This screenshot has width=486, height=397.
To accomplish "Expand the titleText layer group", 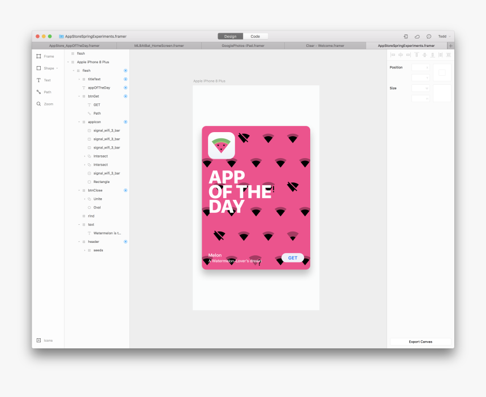I will click(79, 79).
